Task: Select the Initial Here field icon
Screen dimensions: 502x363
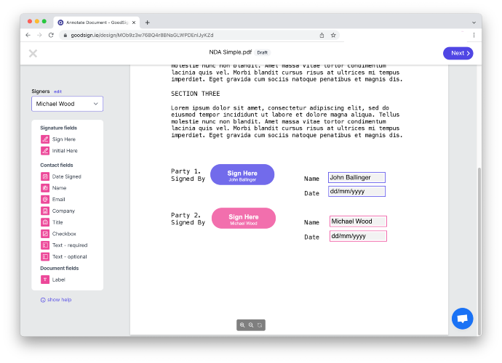Action: [45, 150]
